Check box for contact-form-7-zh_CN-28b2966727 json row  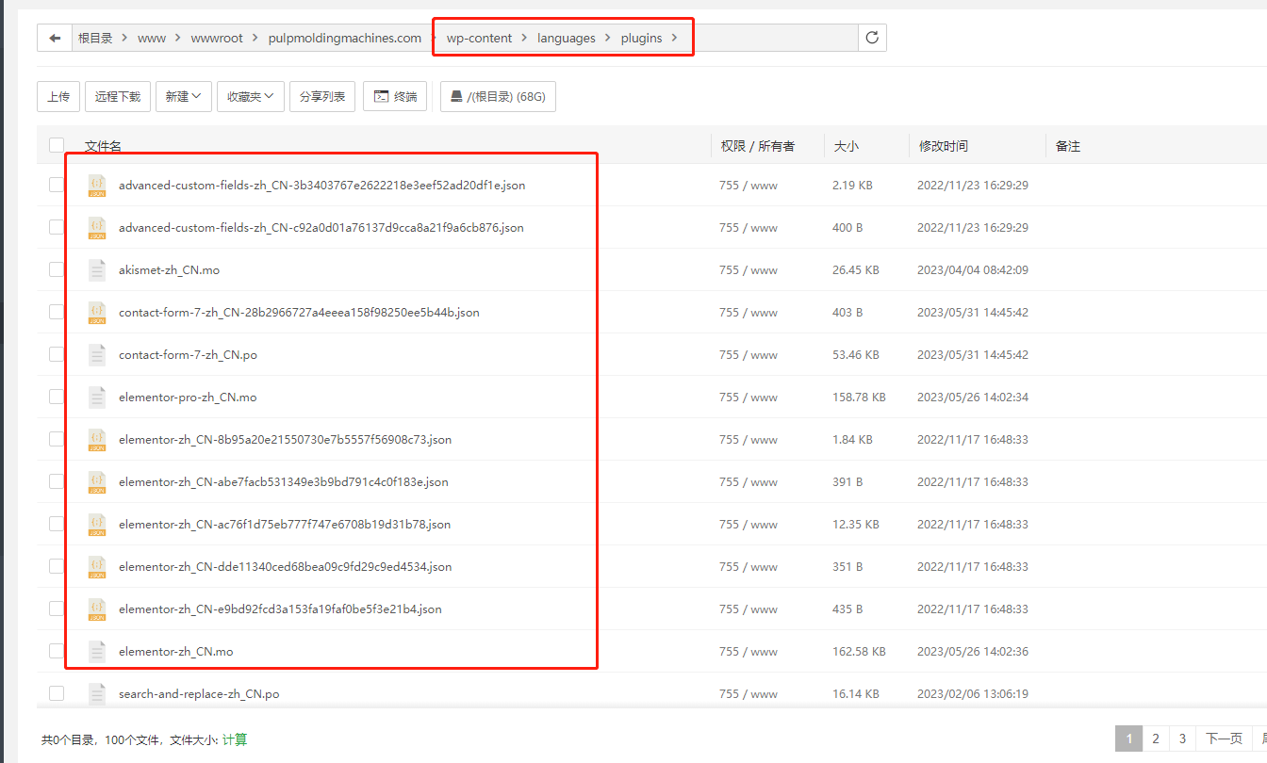click(57, 312)
